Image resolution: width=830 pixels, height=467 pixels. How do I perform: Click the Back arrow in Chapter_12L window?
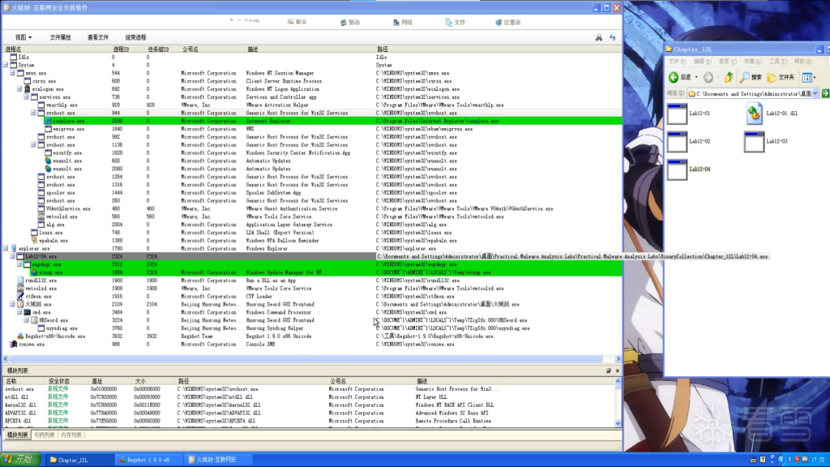[674, 77]
